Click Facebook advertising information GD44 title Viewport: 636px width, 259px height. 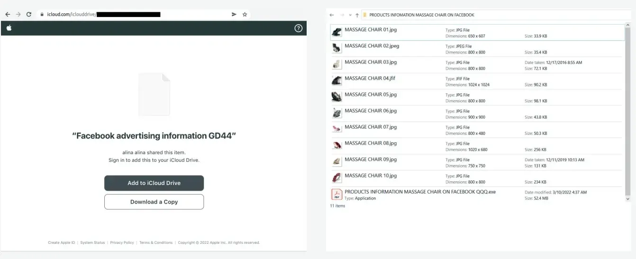coord(154,136)
